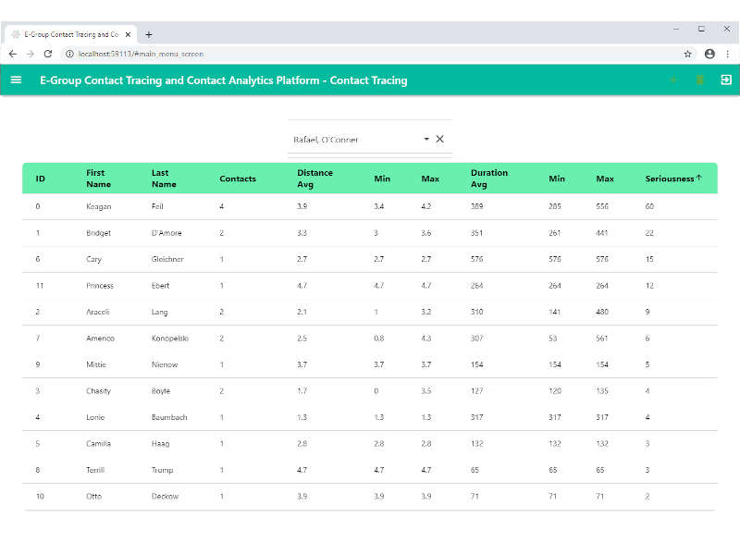Toggle sort on the Seriousness column header

[x=670, y=179]
